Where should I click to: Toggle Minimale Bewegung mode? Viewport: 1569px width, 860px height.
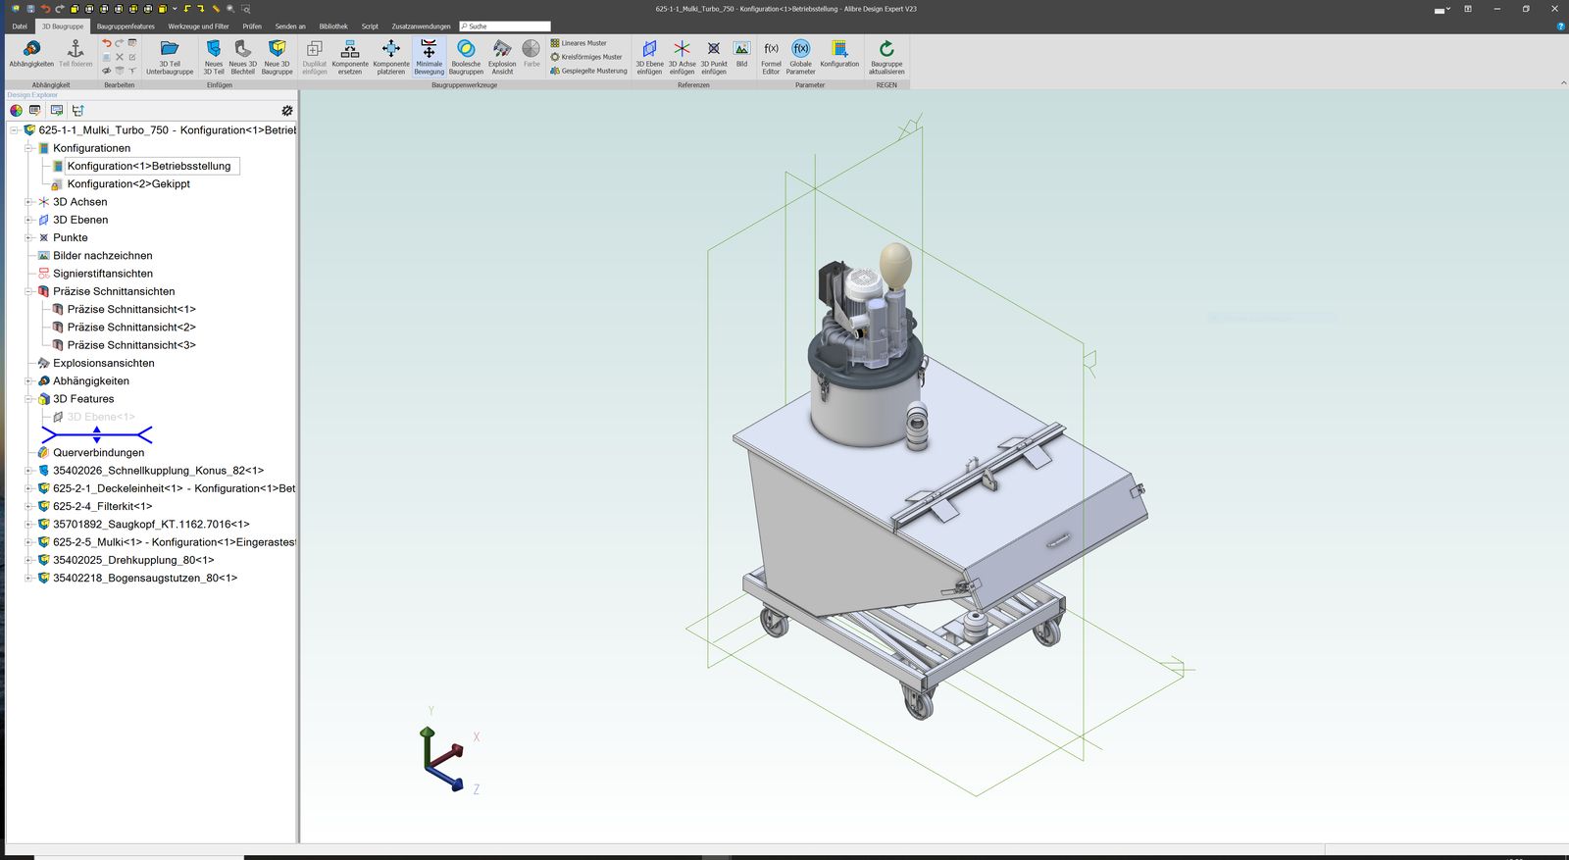tap(429, 56)
